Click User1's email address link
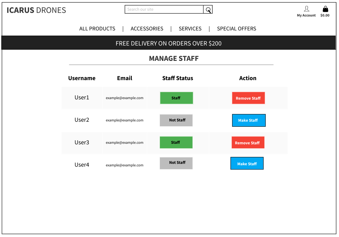This screenshot has height=237, width=339. click(x=125, y=98)
